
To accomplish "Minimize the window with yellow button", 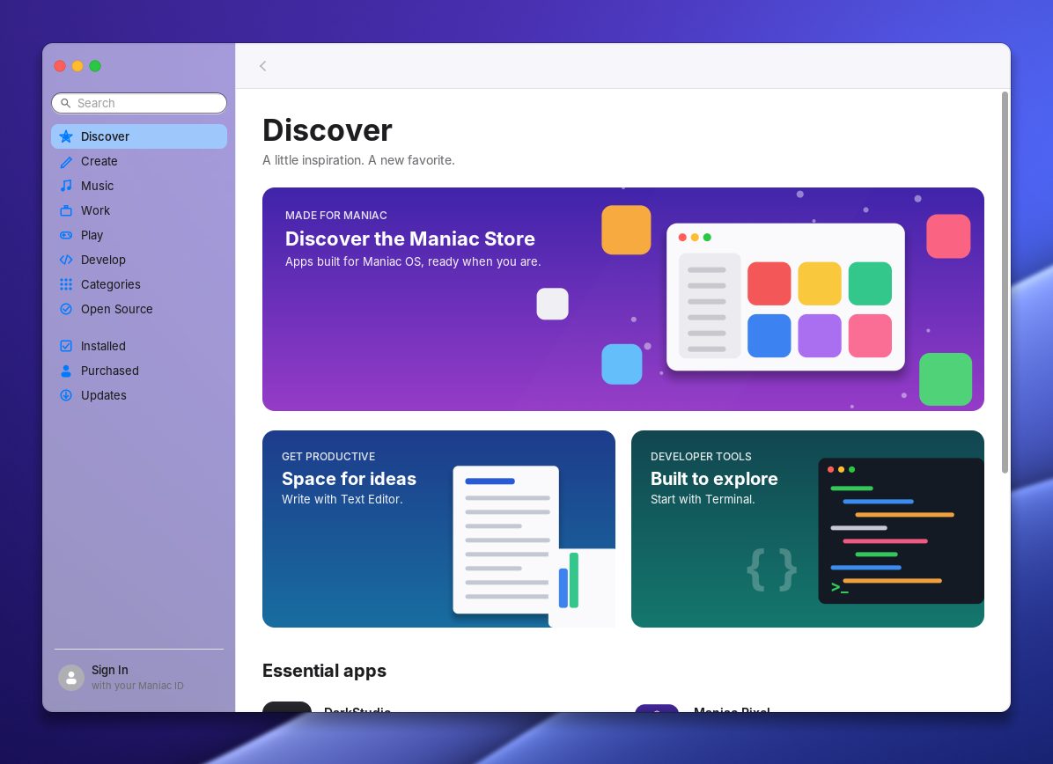I will pos(77,66).
